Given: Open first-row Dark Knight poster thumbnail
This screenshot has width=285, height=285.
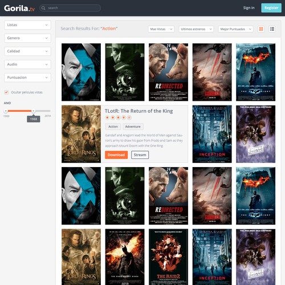Looking at the screenshot, I should click(255, 72).
